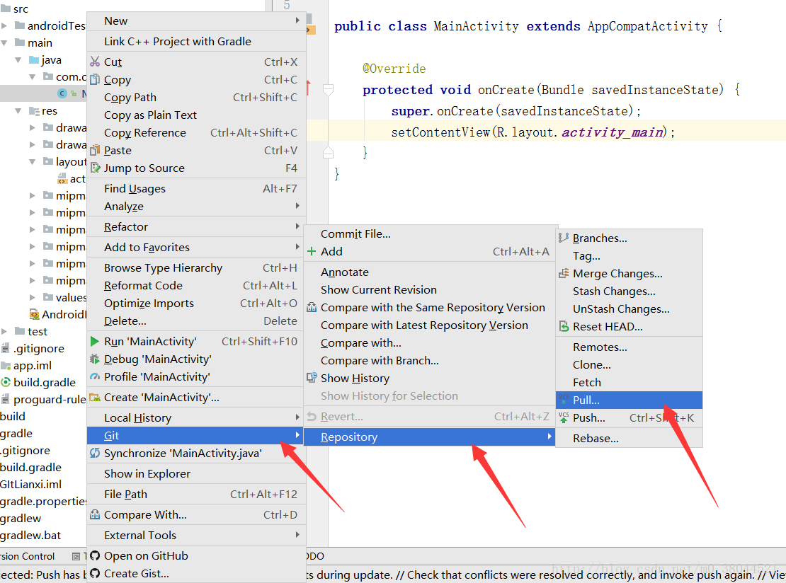Open the New submenu arrow
786x583 pixels.
[297, 21]
